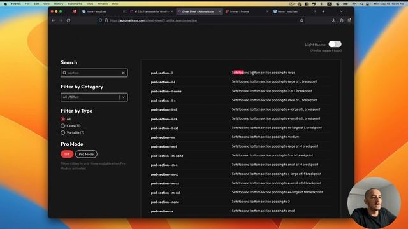The image size is (408, 229).
Task: Click the 'pad-section--none' class name
Action: pos(164,202)
